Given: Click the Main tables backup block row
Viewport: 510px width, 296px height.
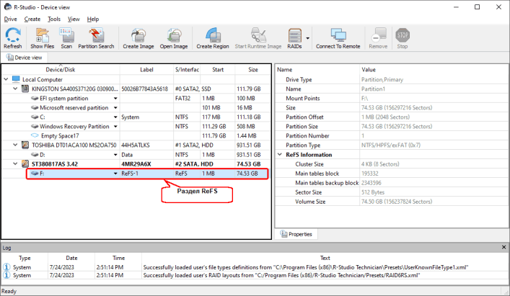Looking at the screenshot, I should [x=392, y=183].
